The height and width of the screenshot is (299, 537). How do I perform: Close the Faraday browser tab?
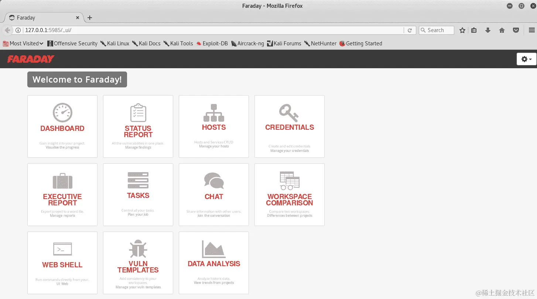(x=78, y=18)
